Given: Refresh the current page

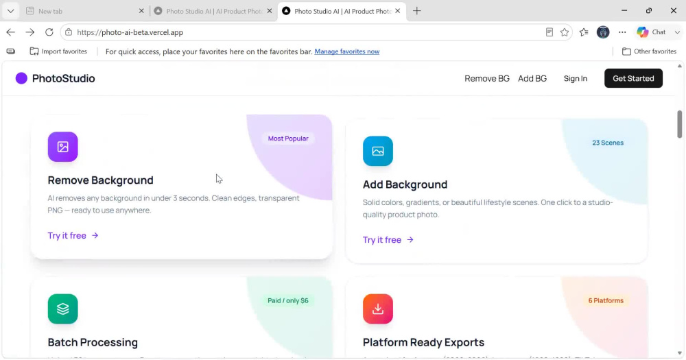Looking at the screenshot, I should pyautogui.click(x=49, y=32).
